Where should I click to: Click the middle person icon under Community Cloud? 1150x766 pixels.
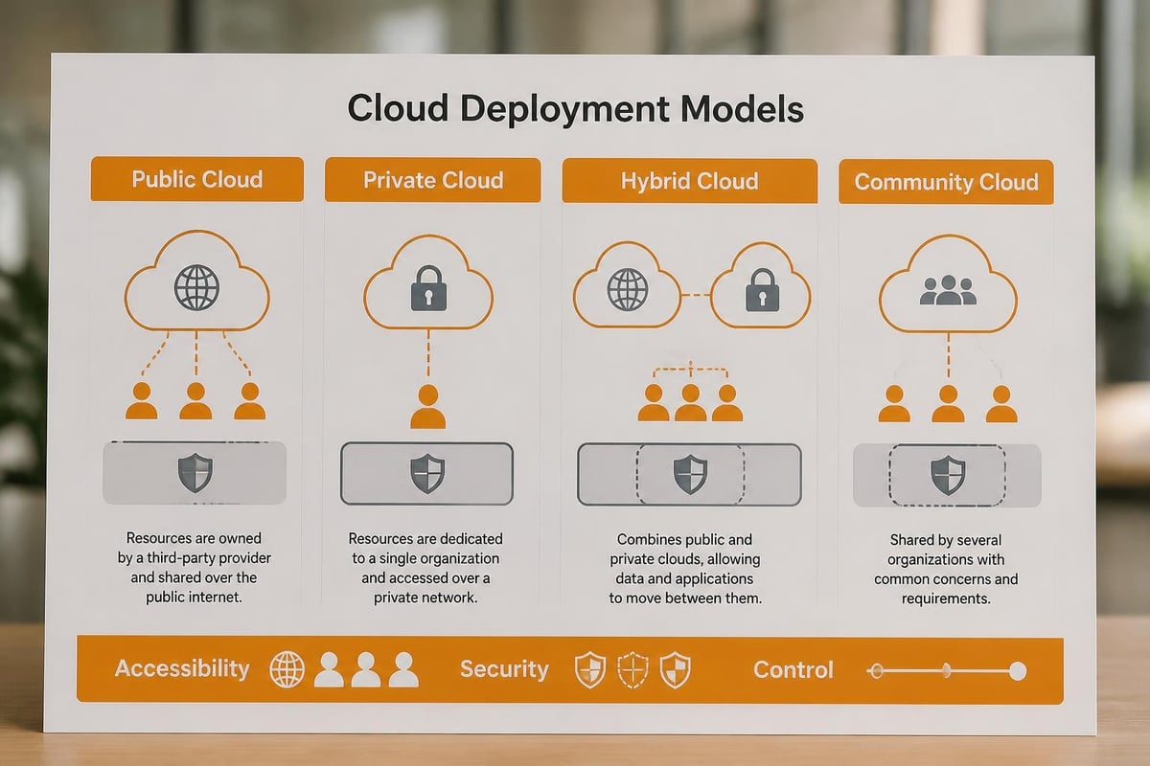coord(948,403)
